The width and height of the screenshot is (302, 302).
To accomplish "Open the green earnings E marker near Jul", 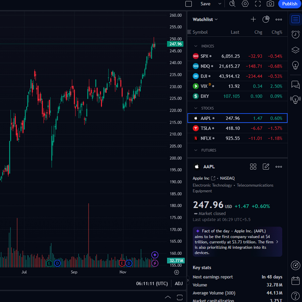I will click(49, 263).
